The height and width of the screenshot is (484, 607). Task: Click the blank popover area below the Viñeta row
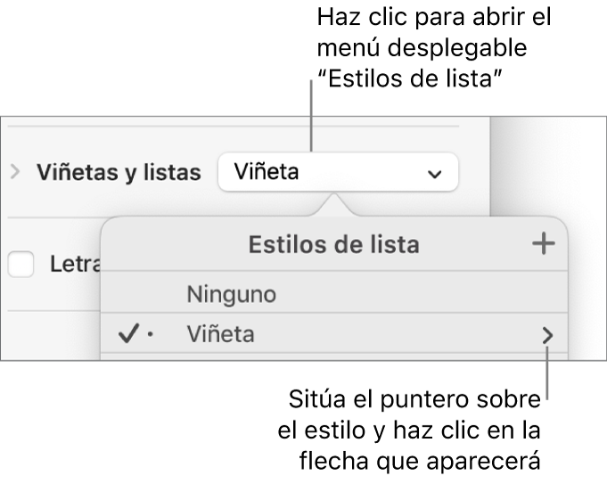(x=334, y=356)
